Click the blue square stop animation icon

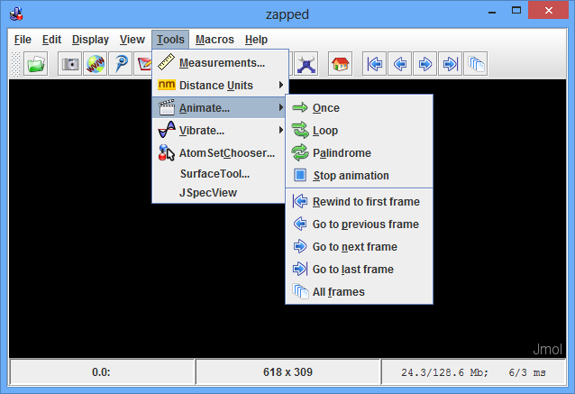pyautogui.click(x=300, y=175)
